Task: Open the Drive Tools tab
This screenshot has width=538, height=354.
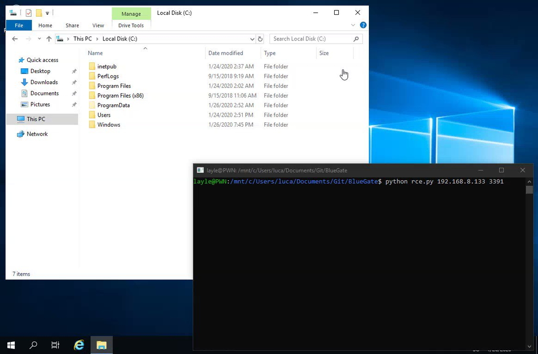Action: click(131, 25)
